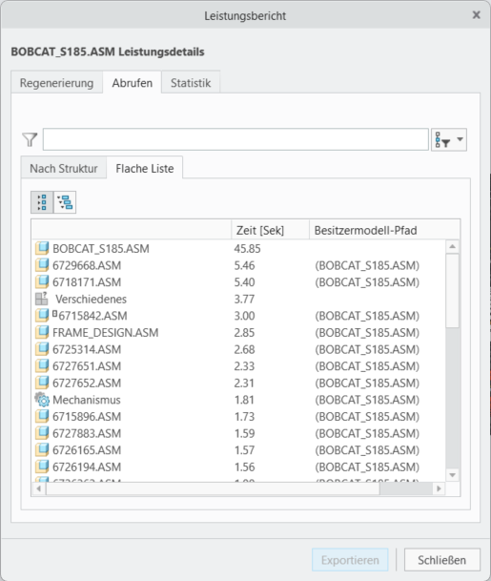
Task: Click the vertical scrollbar down arrow
Action: coord(452,475)
